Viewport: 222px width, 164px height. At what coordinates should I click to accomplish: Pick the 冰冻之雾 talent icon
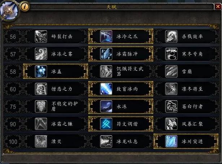pyautogui.click(x=41, y=54)
